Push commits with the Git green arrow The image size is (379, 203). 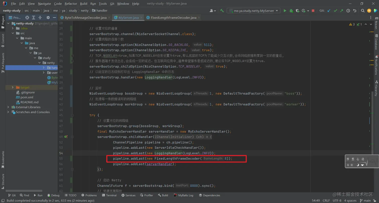(x=342, y=11)
